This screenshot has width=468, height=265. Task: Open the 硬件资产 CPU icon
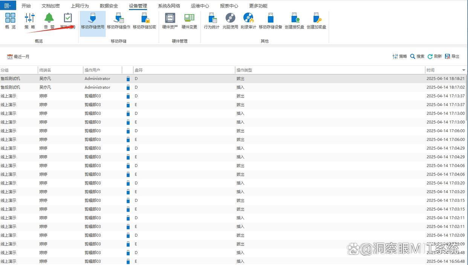[170, 21]
